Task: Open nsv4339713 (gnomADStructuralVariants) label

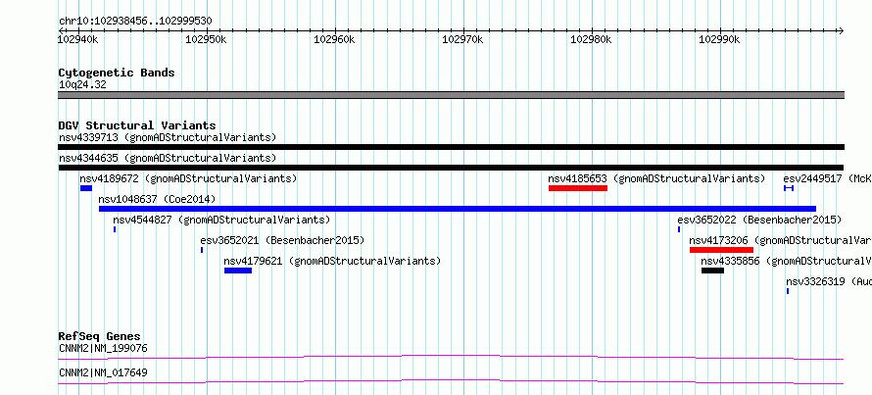Action: coord(168,137)
